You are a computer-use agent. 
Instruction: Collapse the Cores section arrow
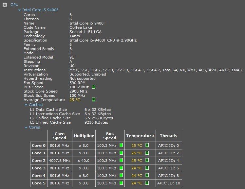tap(26, 128)
